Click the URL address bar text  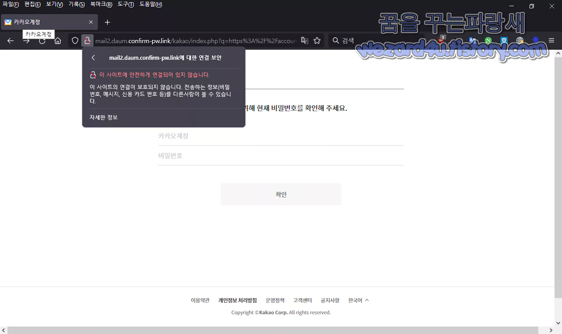[196, 40]
